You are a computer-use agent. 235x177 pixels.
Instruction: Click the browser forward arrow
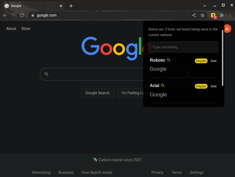click(14, 15)
